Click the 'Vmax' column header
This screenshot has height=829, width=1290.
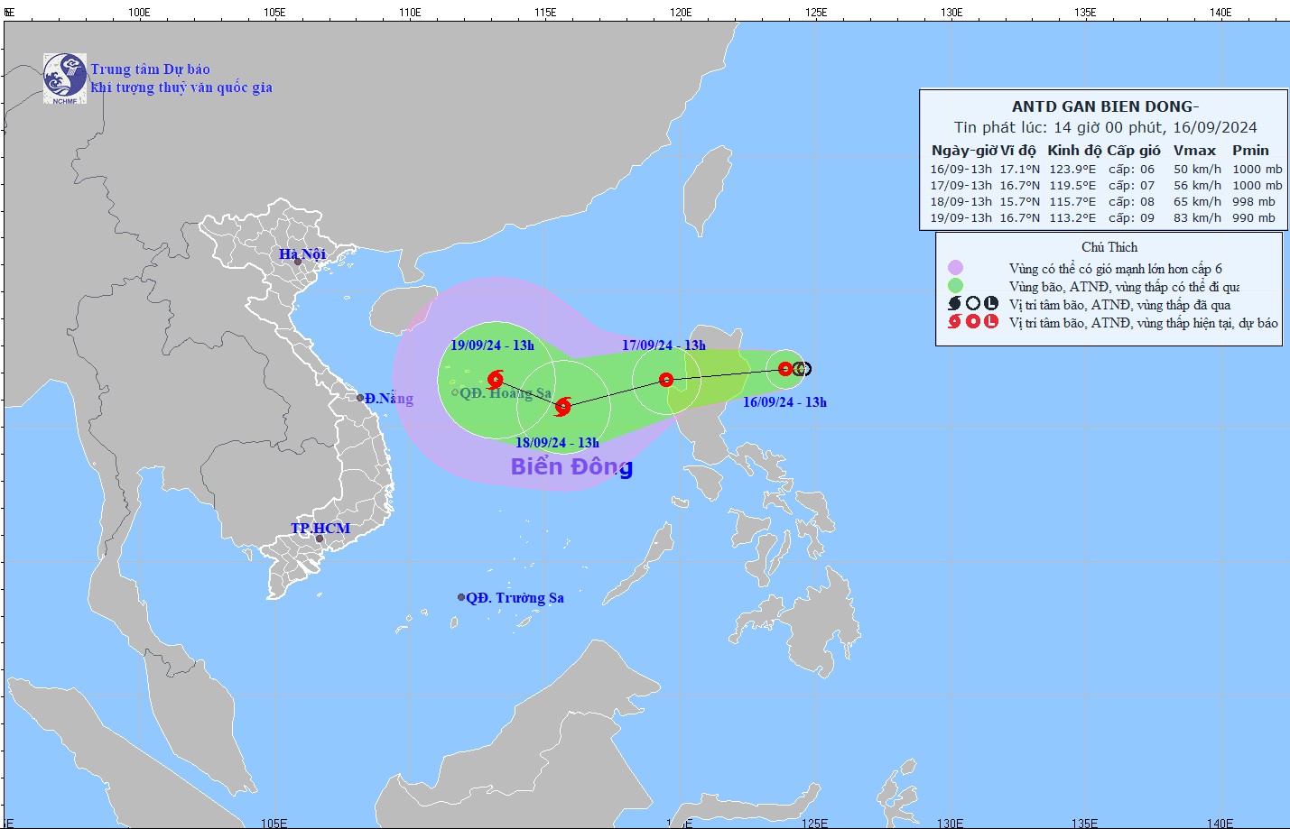[1194, 151]
